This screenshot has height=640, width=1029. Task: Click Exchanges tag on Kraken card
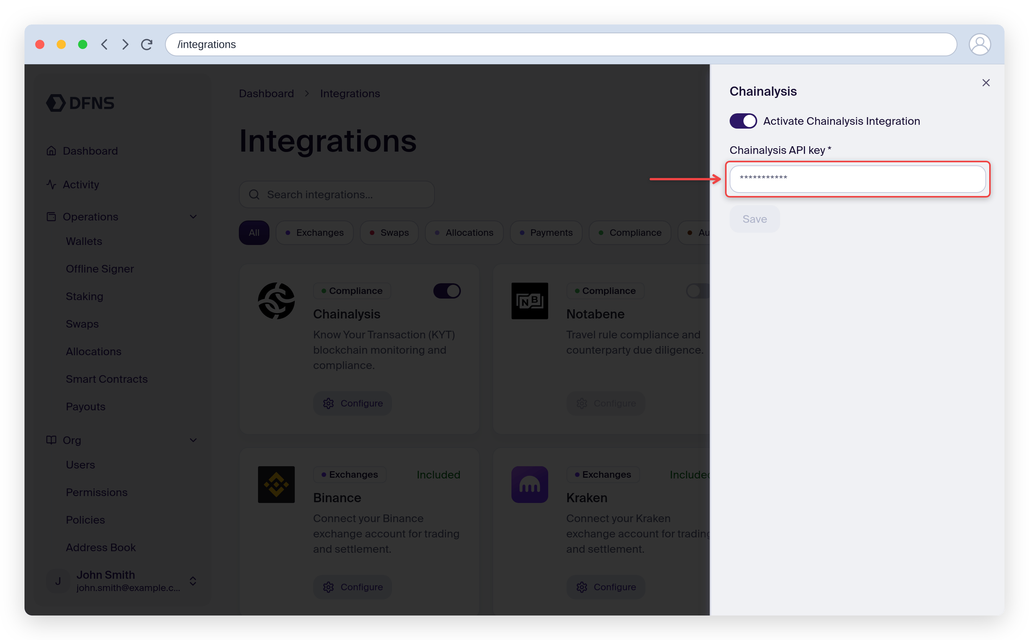pos(603,475)
